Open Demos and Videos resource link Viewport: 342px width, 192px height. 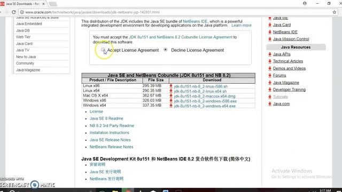289,68
